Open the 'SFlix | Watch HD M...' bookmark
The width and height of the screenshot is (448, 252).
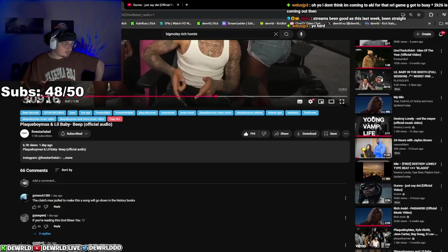click(175, 23)
